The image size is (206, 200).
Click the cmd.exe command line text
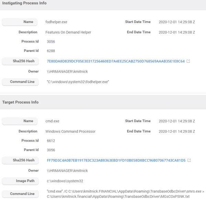click(126, 194)
